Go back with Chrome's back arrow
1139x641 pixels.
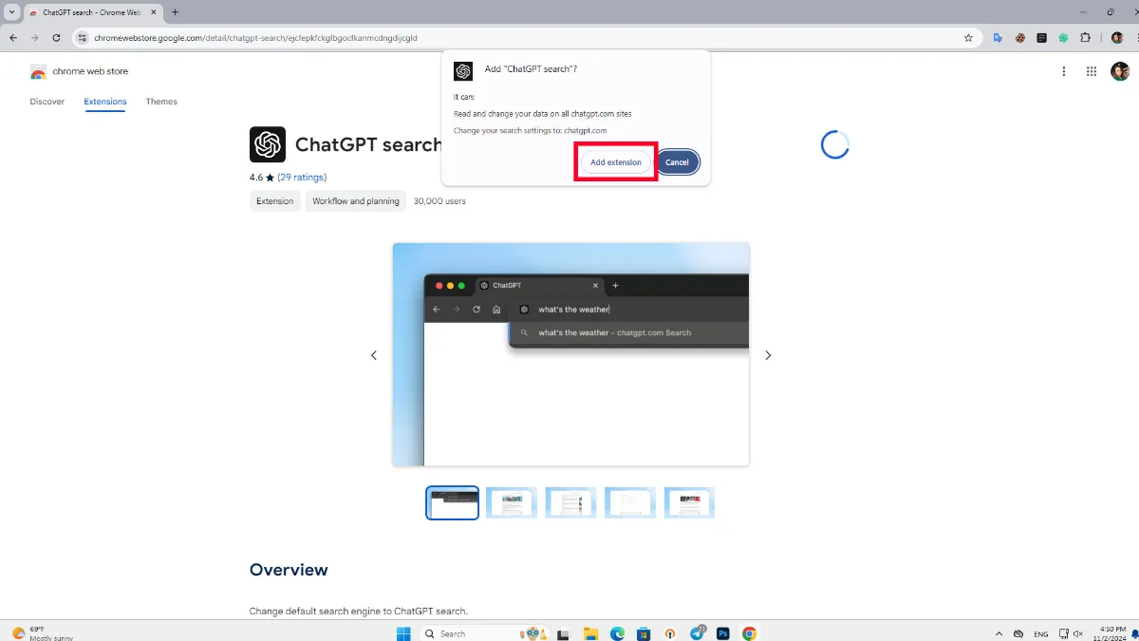13,38
